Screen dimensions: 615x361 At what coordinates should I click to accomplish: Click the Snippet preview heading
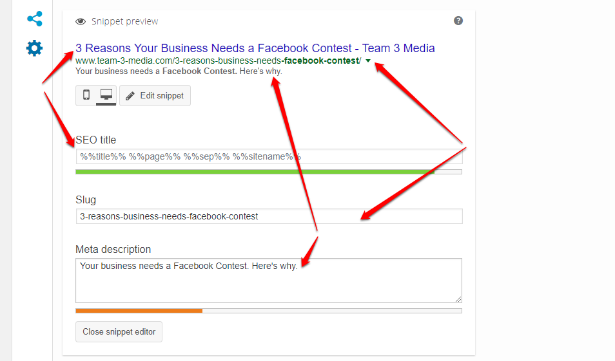click(x=124, y=21)
